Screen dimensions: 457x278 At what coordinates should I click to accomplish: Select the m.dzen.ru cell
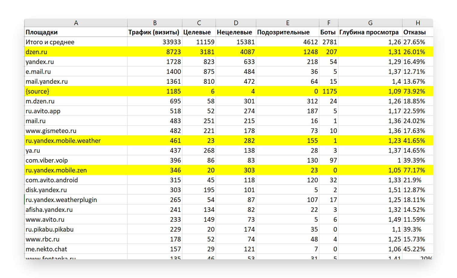(x=76, y=101)
